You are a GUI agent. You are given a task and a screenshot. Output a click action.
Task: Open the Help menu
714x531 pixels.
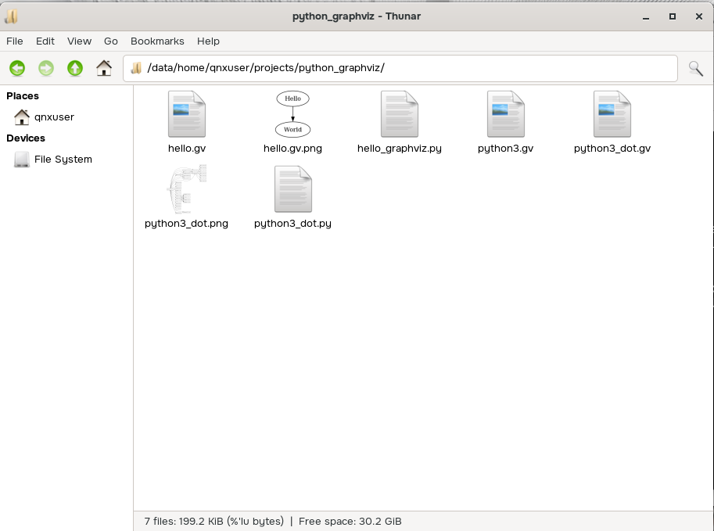[208, 41]
